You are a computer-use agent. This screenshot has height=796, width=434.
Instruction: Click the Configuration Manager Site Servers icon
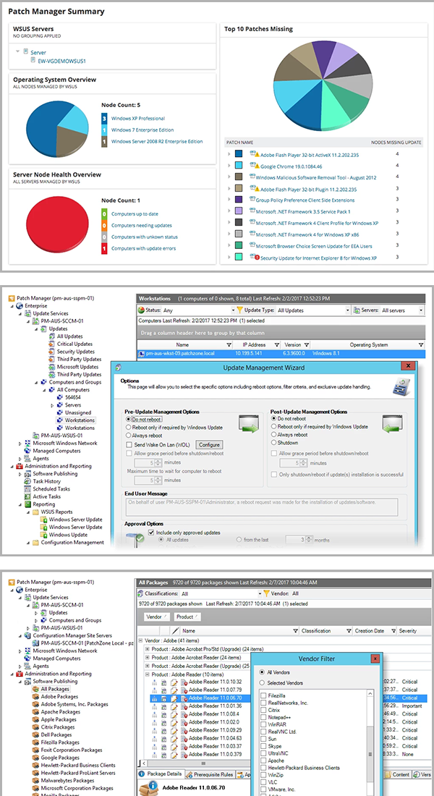(x=28, y=635)
